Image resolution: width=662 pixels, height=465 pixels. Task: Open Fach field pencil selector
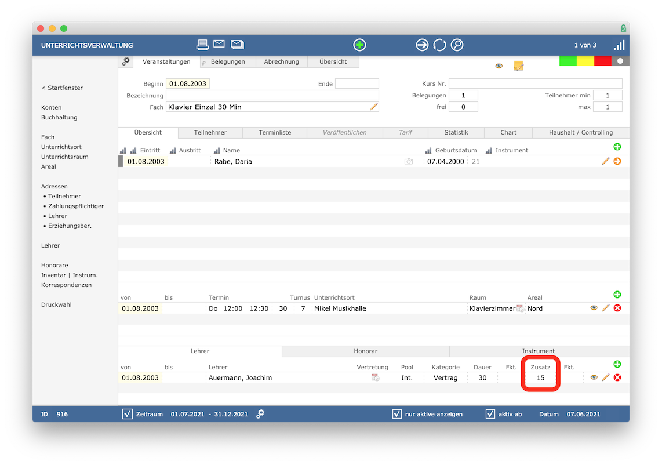(374, 107)
